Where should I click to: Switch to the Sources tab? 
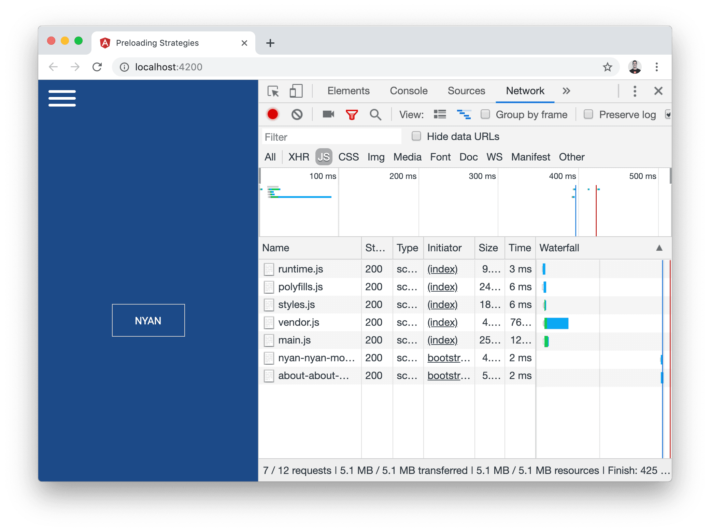pos(465,91)
